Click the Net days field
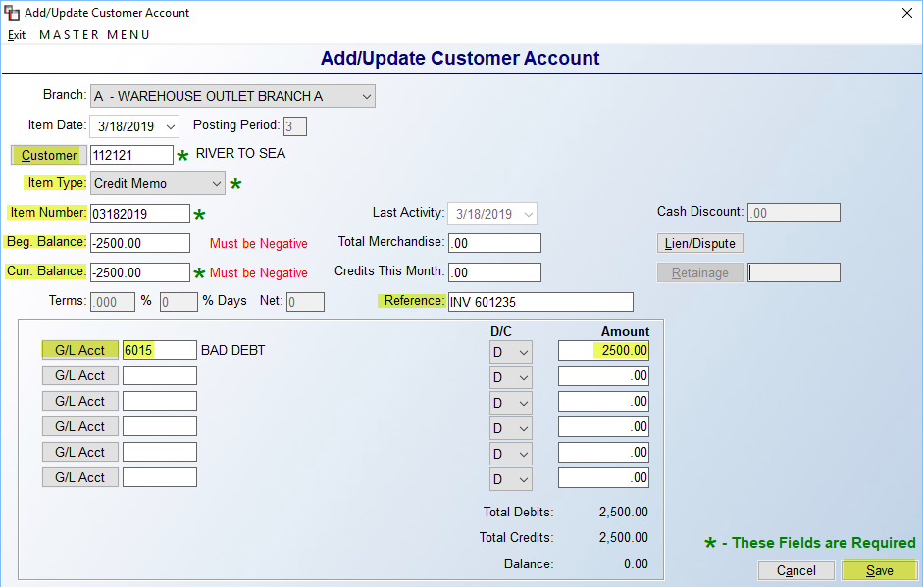 305,303
